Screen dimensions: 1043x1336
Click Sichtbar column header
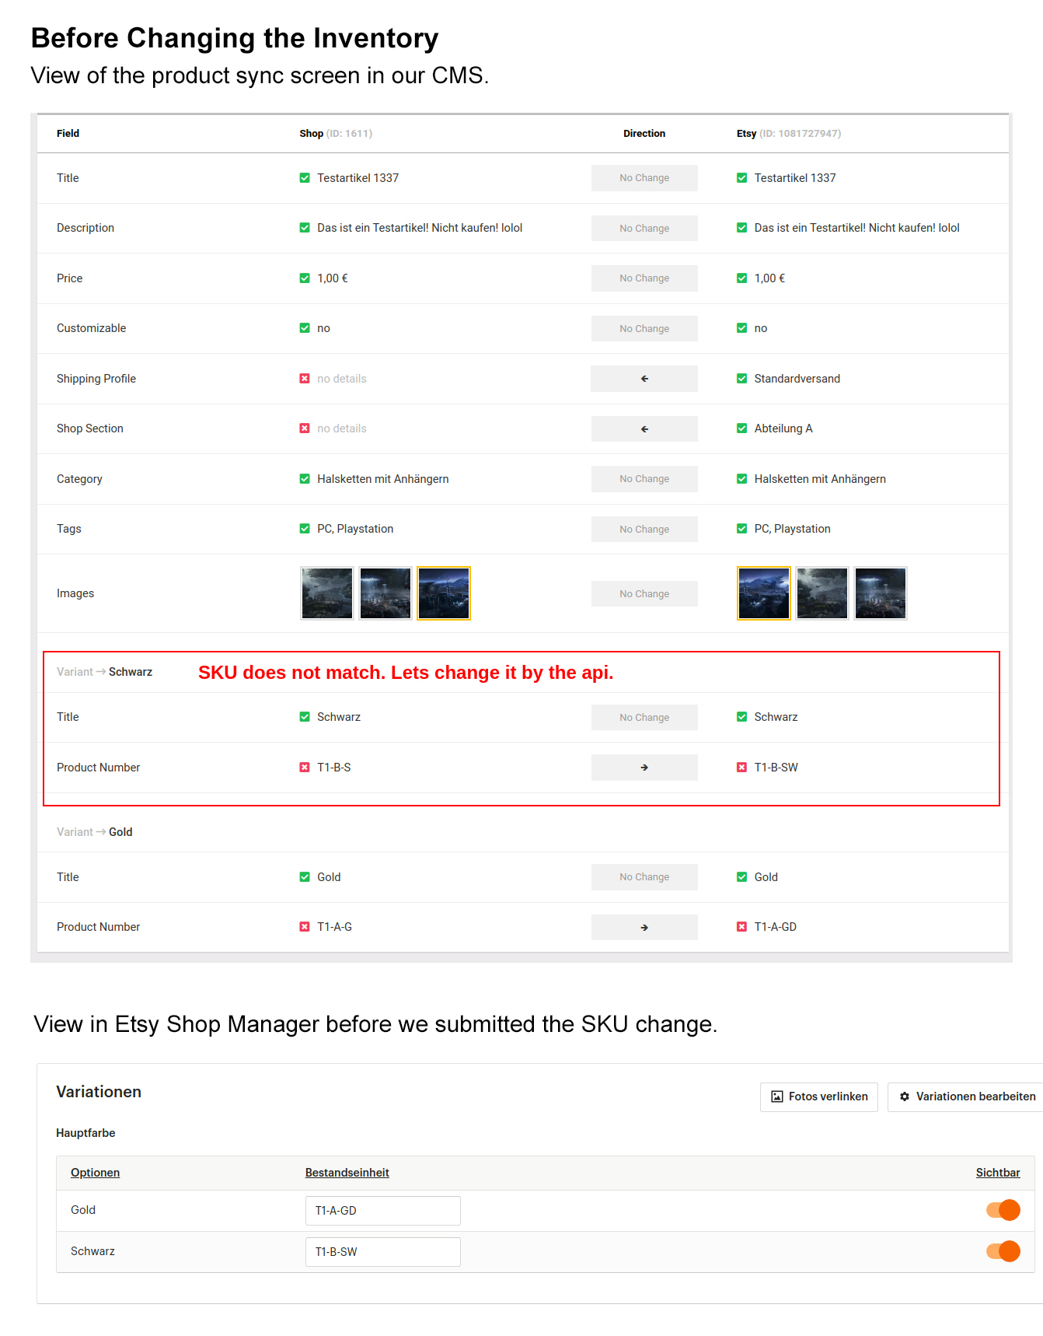[x=998, y=1173]
